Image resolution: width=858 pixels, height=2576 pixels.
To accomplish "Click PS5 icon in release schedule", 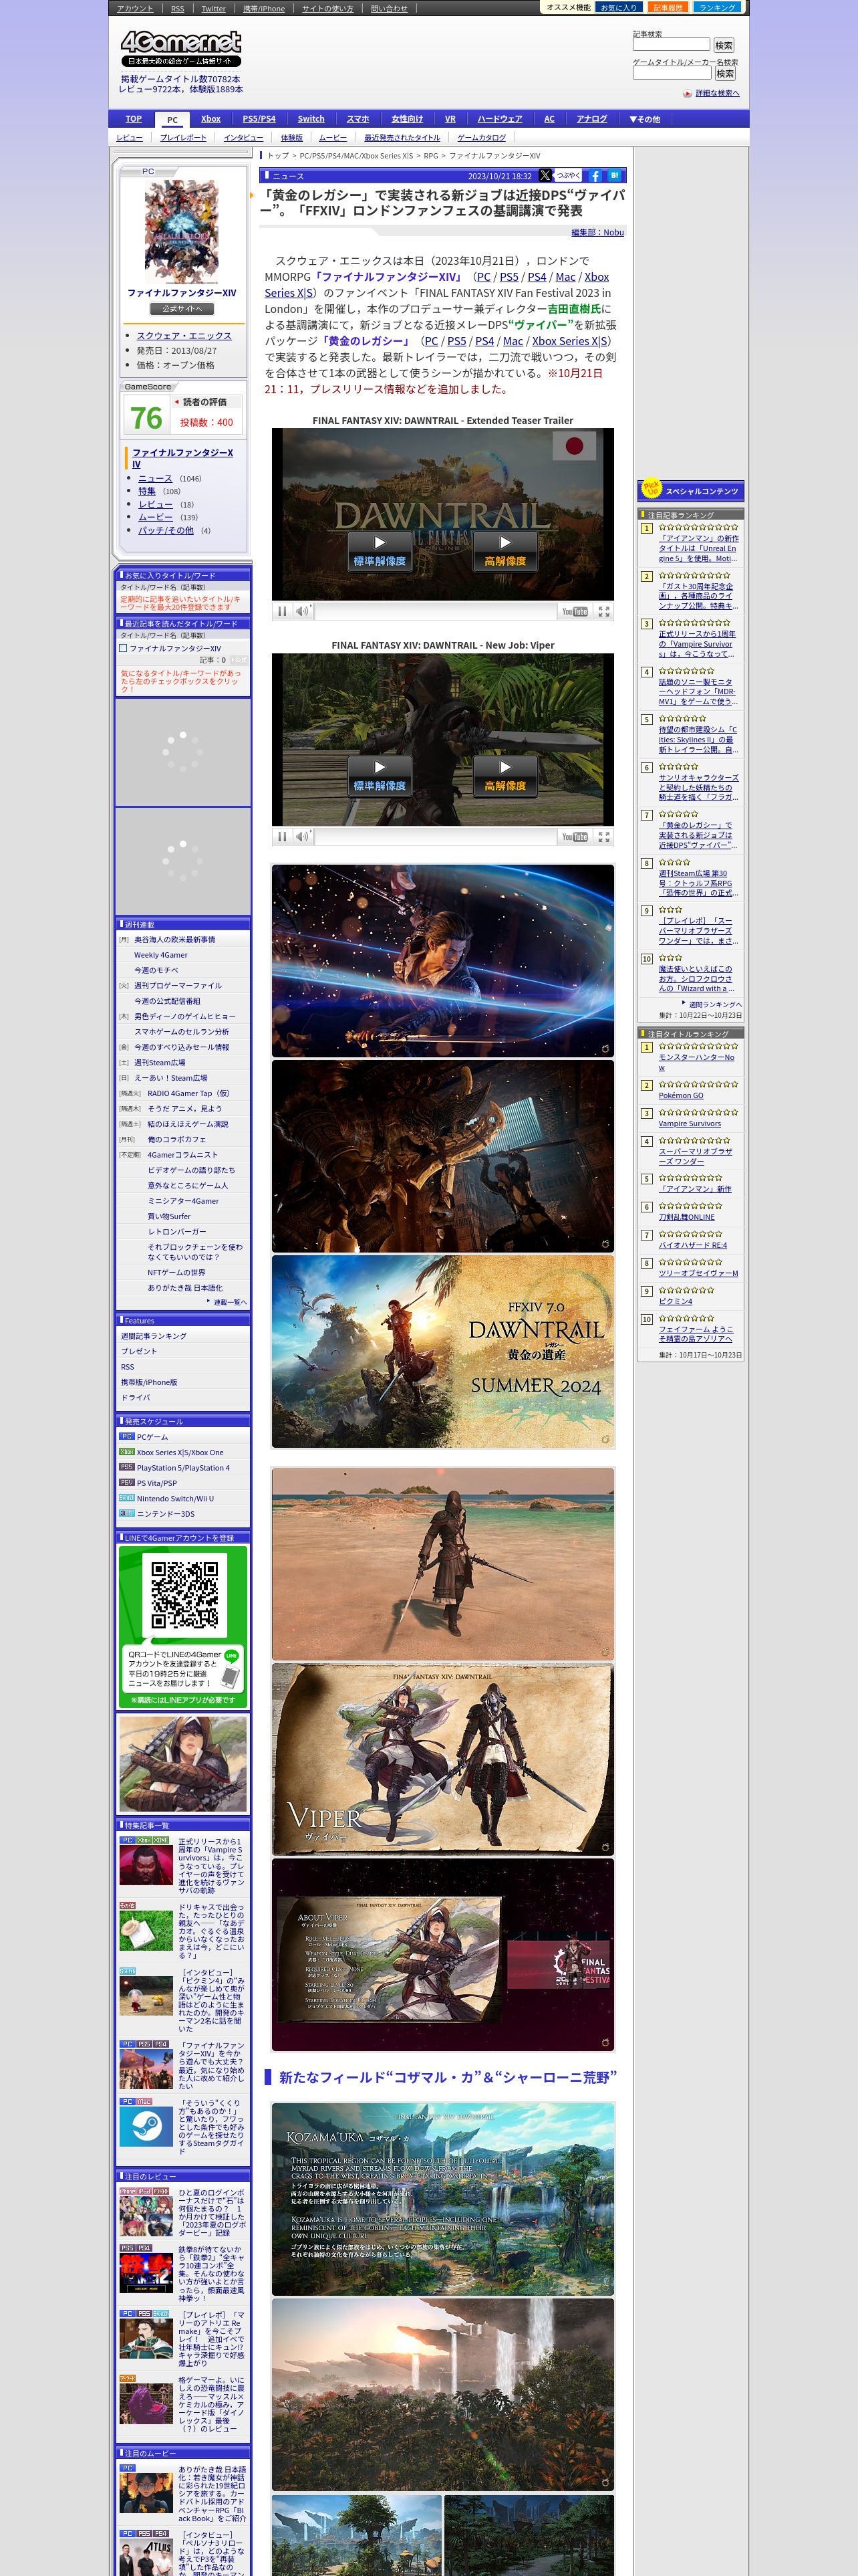I will pos(127,1467).
